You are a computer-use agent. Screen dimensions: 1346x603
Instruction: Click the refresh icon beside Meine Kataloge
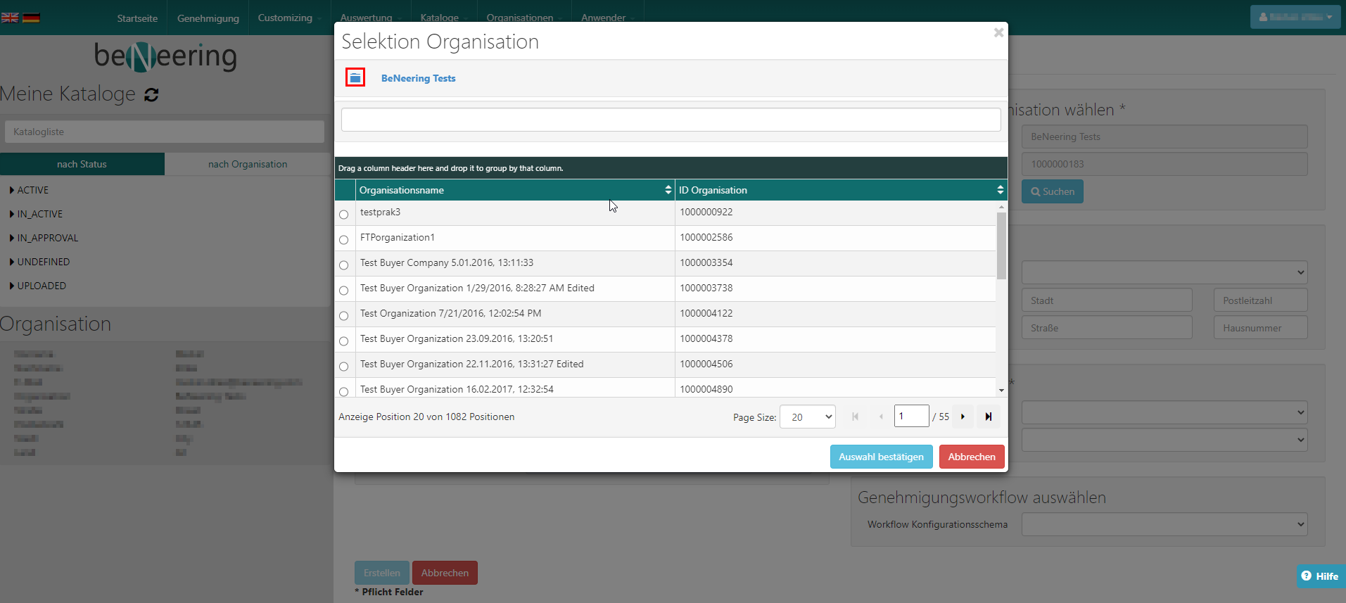151,94
